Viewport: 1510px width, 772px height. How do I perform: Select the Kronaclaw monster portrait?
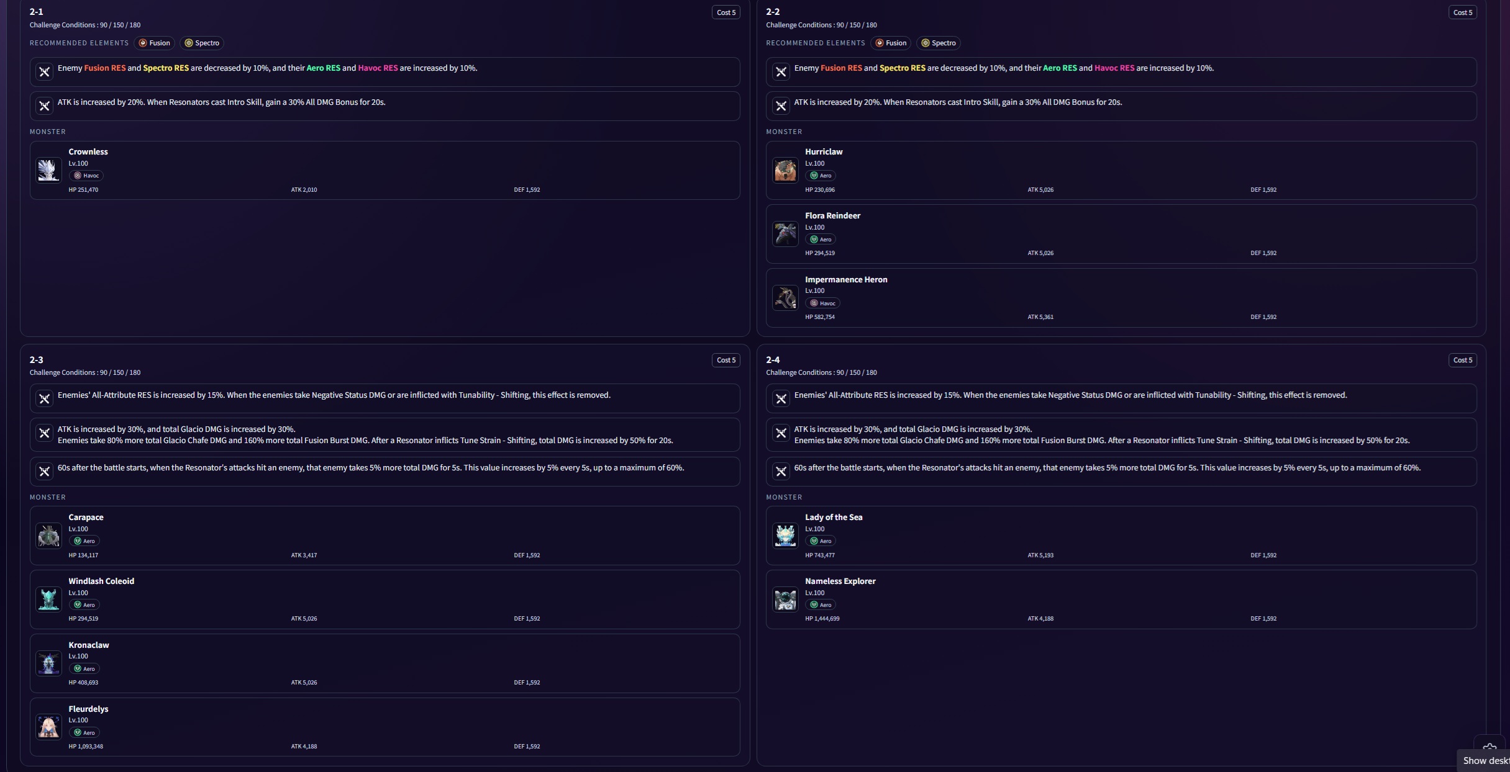tap(48, 663)
